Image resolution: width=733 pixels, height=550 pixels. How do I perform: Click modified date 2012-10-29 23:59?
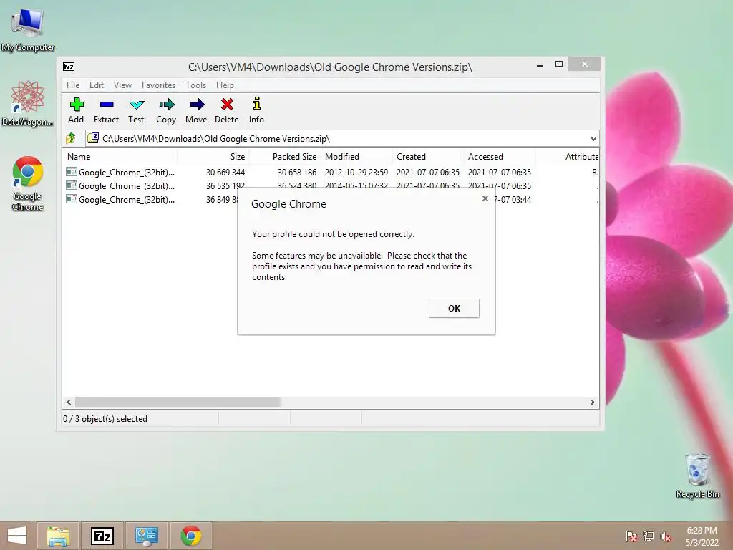coord(356,172)
